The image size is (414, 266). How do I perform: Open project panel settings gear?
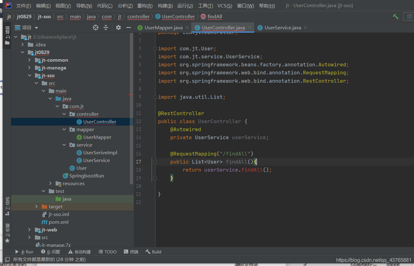pyautogui.click(x=118, y=27)
